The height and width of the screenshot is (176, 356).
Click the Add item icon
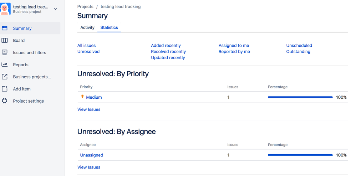(x=5, y=89)
